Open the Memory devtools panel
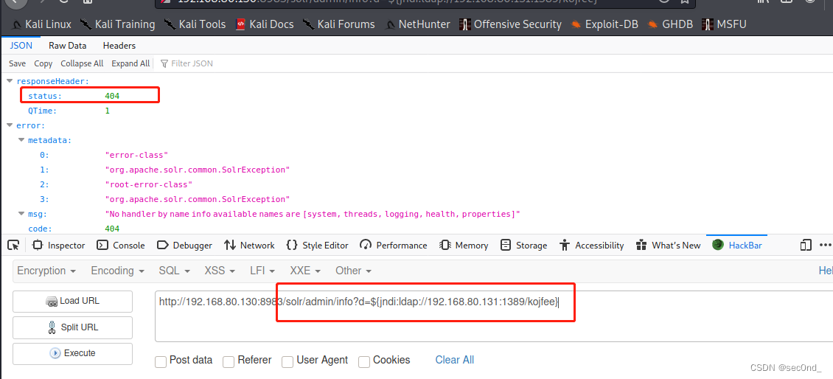The image size is (833, 379). click(464, 245)
